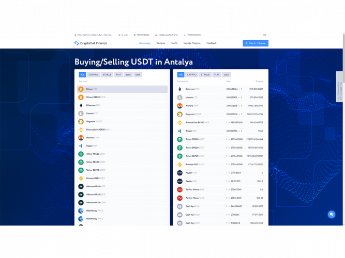The height and width of the screenshot is (258, 345).
Task: Choose 'Tether BEP20 USDT' in the send list
Action: [x=122, y=170]
